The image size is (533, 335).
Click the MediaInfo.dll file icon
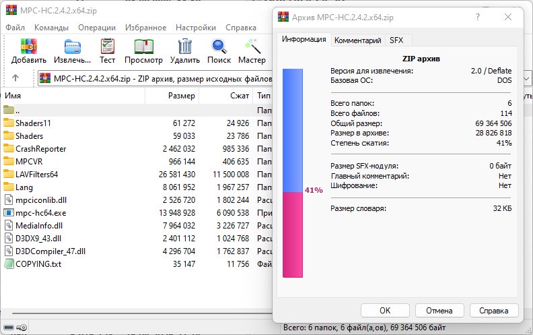(x=9, y=225)
